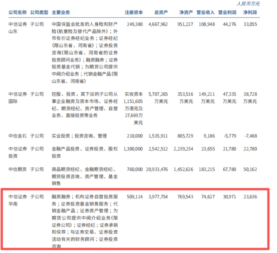Screen dimensions: 277x253
Task: Select operating profit value -5,779
Action: point(230,136)
